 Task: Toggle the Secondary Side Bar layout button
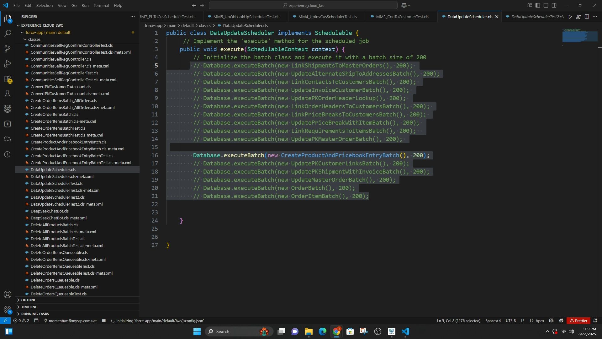pos(554,5)
